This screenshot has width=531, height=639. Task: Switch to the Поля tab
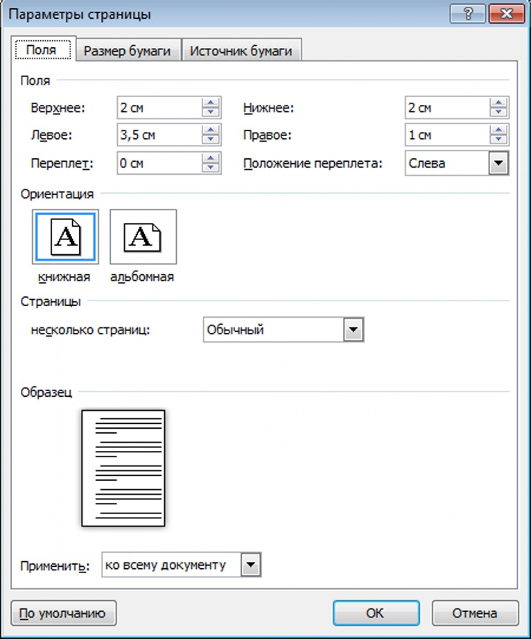43,50
